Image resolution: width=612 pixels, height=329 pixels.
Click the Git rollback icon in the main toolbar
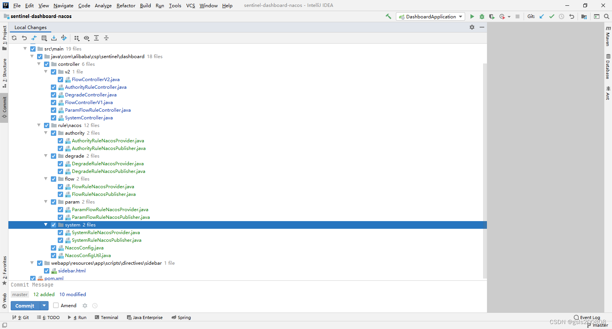click(571, 16)
